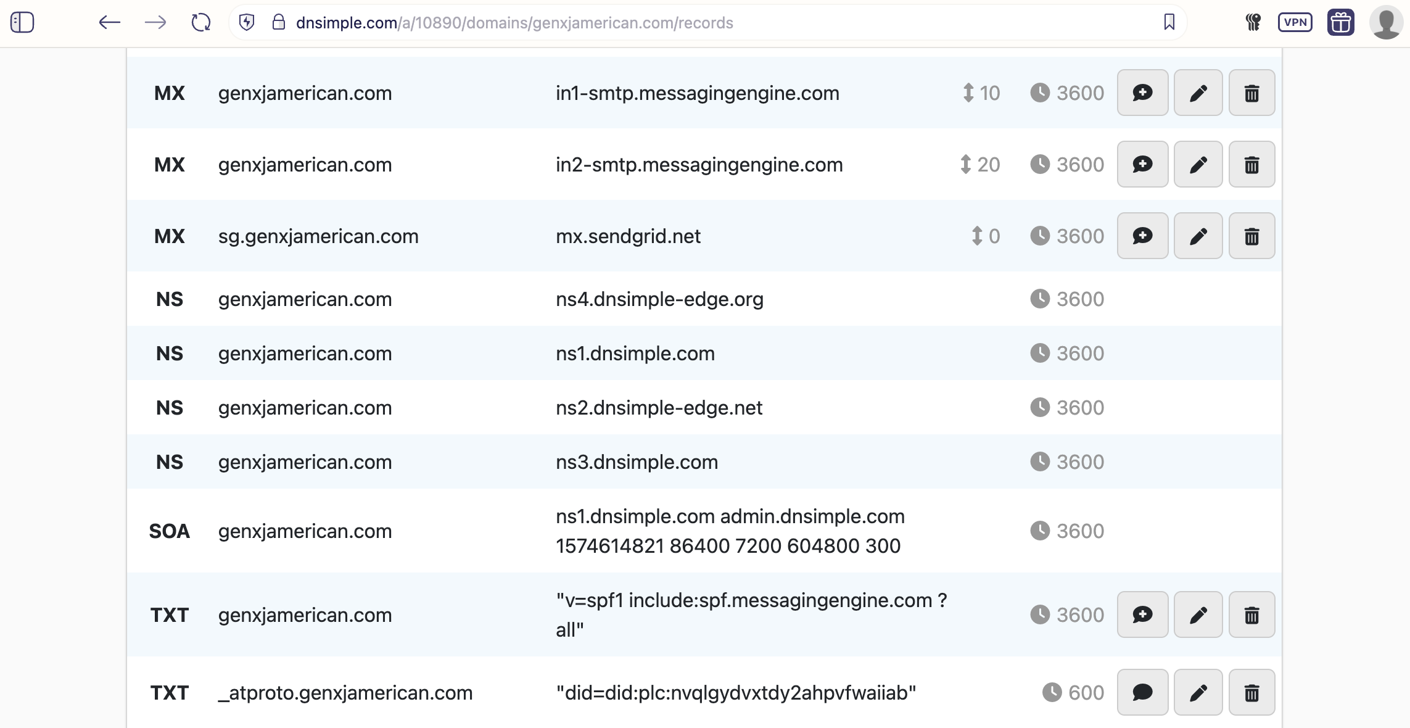Viewport: 1410px width, 728px height.
Task: Add a comment to the SPF TXT record
Action: tap(1142, 614)
